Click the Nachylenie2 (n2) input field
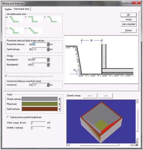The height and width of the screenshot is (150, 143). (x=39, y=65)
